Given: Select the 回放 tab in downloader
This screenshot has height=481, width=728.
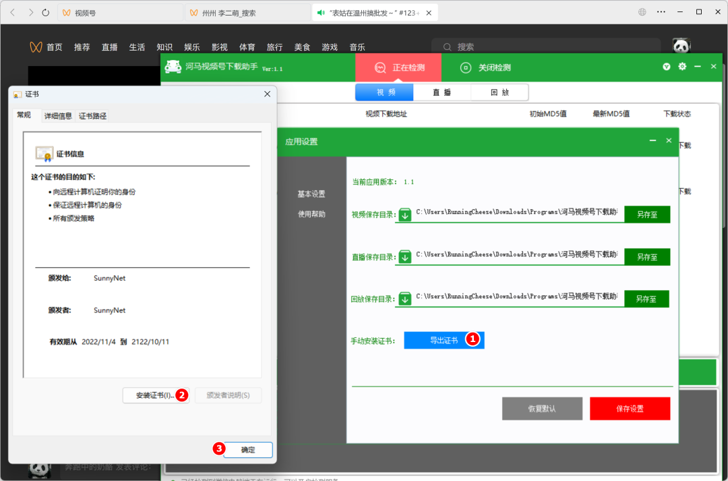Looking at the screenshot, I should point(499,92).
